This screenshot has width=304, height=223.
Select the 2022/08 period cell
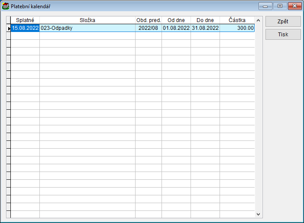tap(149, 28)
